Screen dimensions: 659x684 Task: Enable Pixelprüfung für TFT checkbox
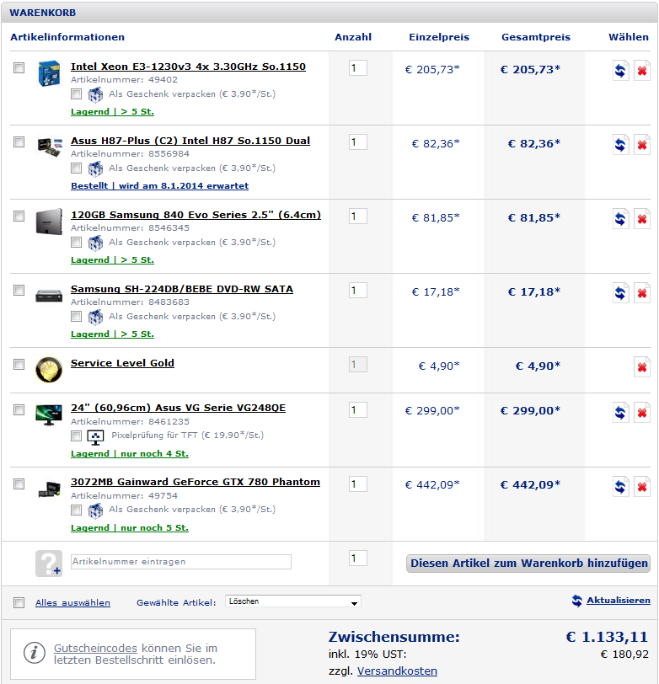coord(77,436)
